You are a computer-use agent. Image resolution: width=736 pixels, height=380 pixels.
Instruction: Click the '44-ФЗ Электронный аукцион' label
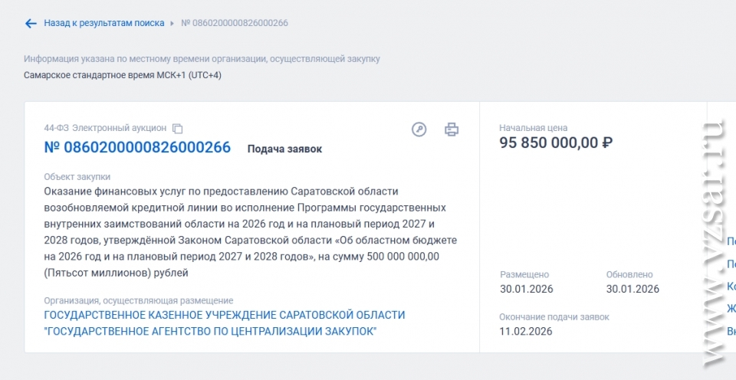click(105, 128)
